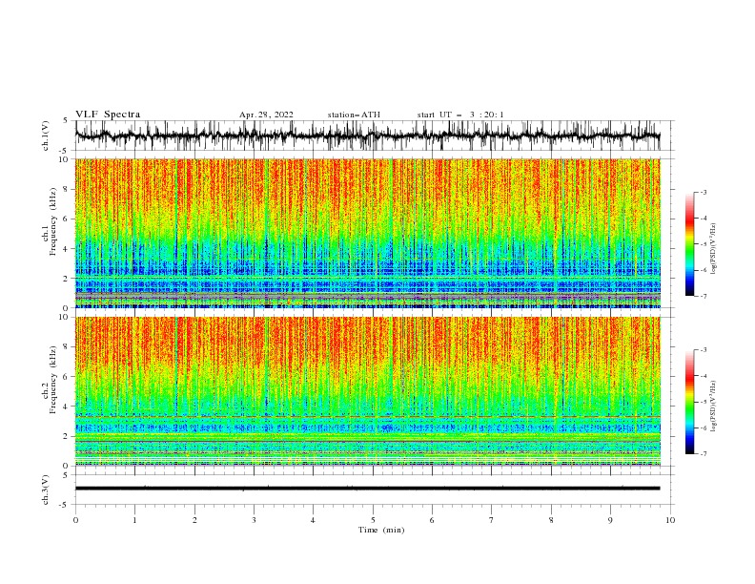Click the "ch.3(V)" vertical axis label
The width and height of the screenshot is (755, 584).
(46, 490)
